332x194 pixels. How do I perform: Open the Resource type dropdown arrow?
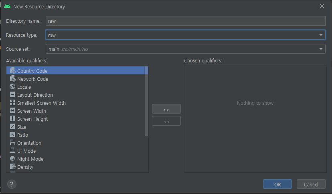[x=321, y=35]
